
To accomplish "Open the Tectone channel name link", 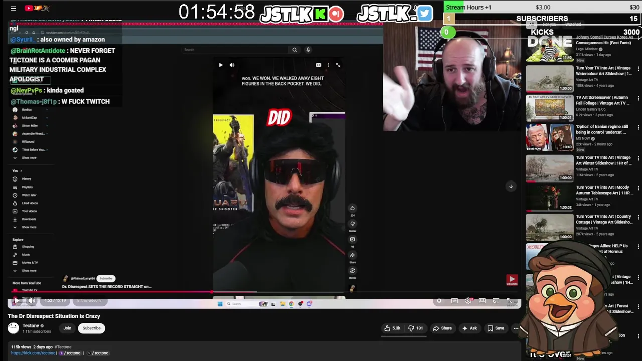I will click(x=31, y=326).
